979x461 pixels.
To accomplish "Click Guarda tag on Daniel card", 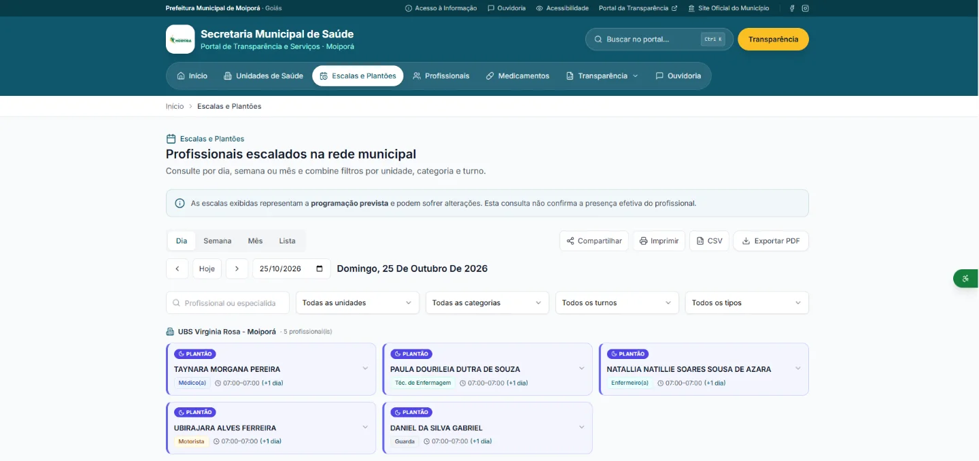I will [x=405, y=441].
